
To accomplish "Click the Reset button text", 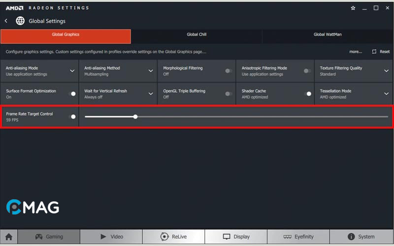I will coord(385,52).
